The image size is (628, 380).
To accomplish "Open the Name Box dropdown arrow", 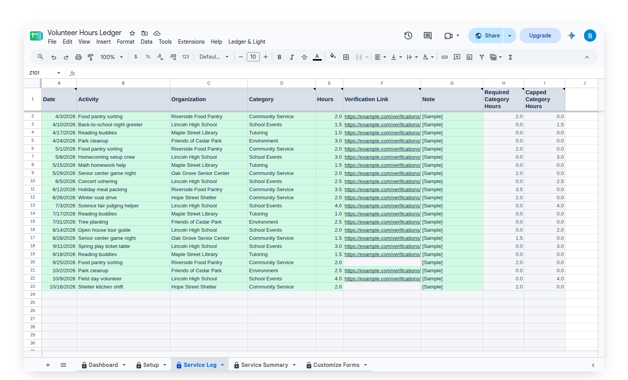I will 59,73.
